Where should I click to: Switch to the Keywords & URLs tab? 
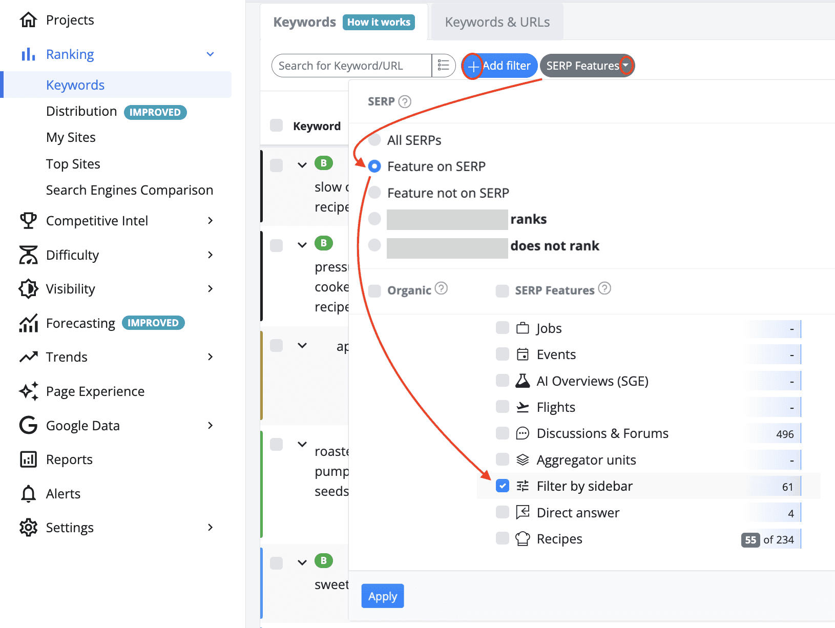tap(497, 22)
